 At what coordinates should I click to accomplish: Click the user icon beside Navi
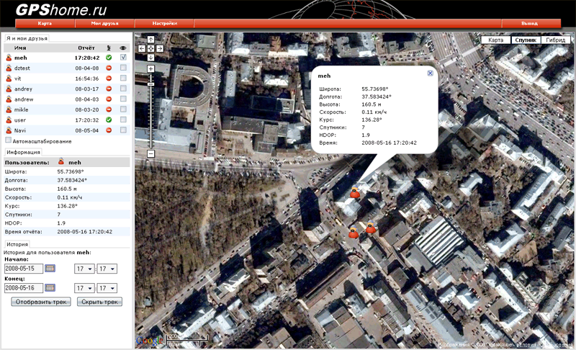[9, 130]
